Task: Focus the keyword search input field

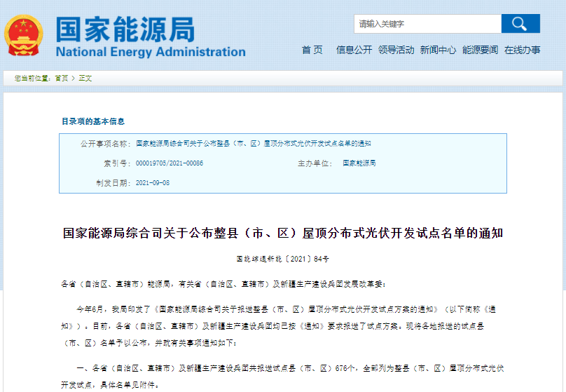Action: click(x=427, y=24)
